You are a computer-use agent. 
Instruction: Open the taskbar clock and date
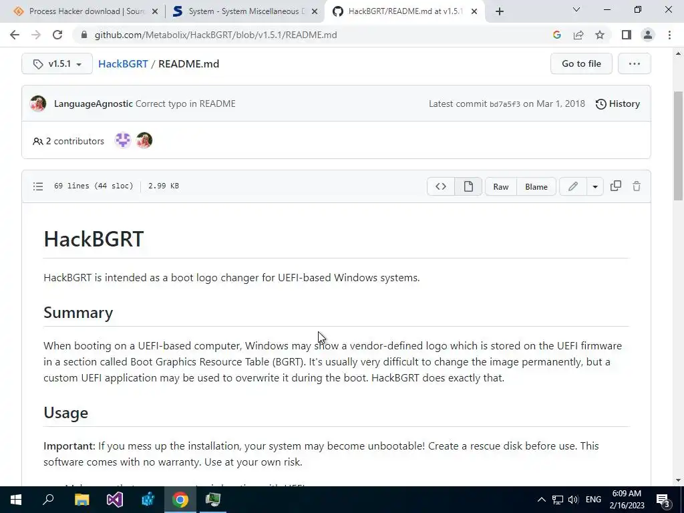[x=627, y=500]
